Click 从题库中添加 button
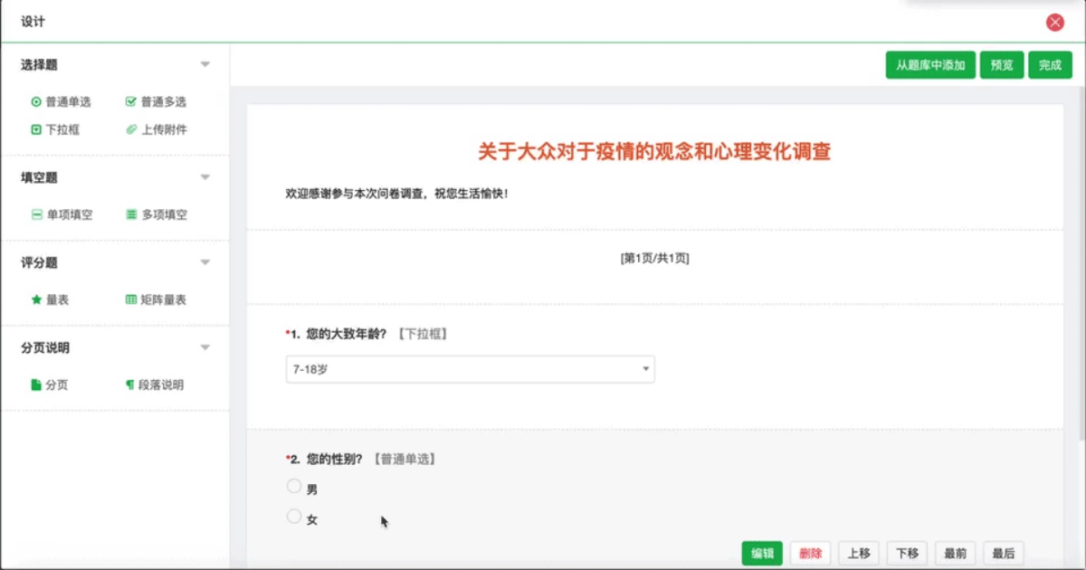 coord(930,65)
